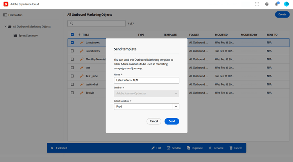The image size is (293, 162).
Task: Click the Hide folders label
Action: [15, 15]
